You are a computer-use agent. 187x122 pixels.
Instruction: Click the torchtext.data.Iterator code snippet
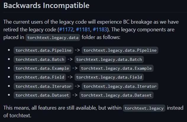(43, 86)
